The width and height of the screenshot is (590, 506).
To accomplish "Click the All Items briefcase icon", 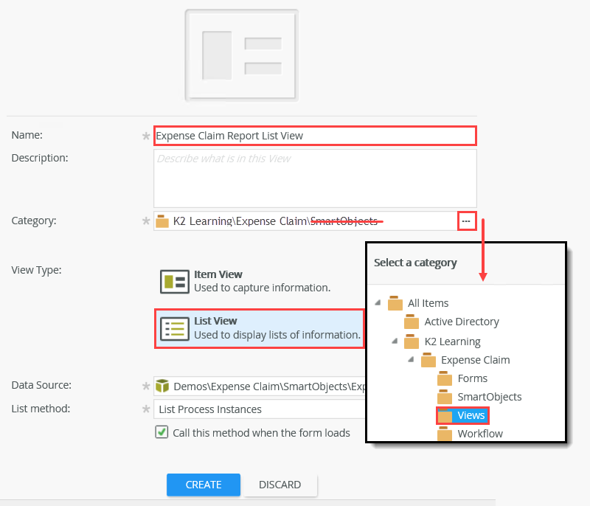I will 395,303.
